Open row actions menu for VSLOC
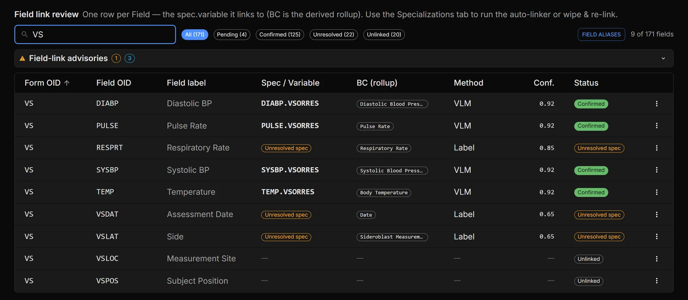The height and width of the screenshot is (300, 688). pyautogui.click(x=657, y=259)
